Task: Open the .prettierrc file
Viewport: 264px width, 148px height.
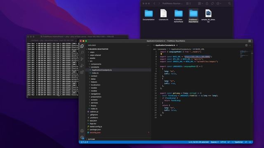Action: coord(94,118)
